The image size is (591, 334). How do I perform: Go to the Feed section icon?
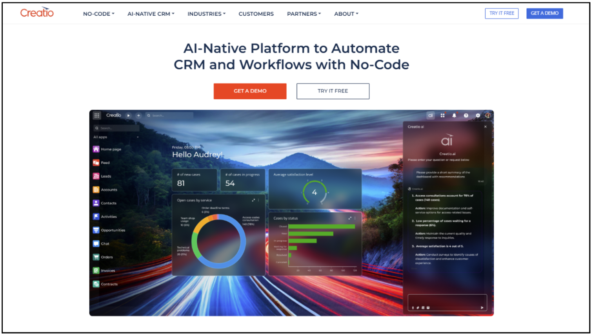click(96, 162)
